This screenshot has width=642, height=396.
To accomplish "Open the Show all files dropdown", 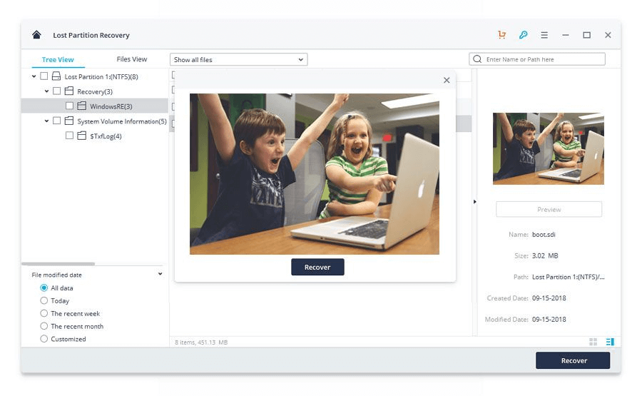I will (238, 59).
